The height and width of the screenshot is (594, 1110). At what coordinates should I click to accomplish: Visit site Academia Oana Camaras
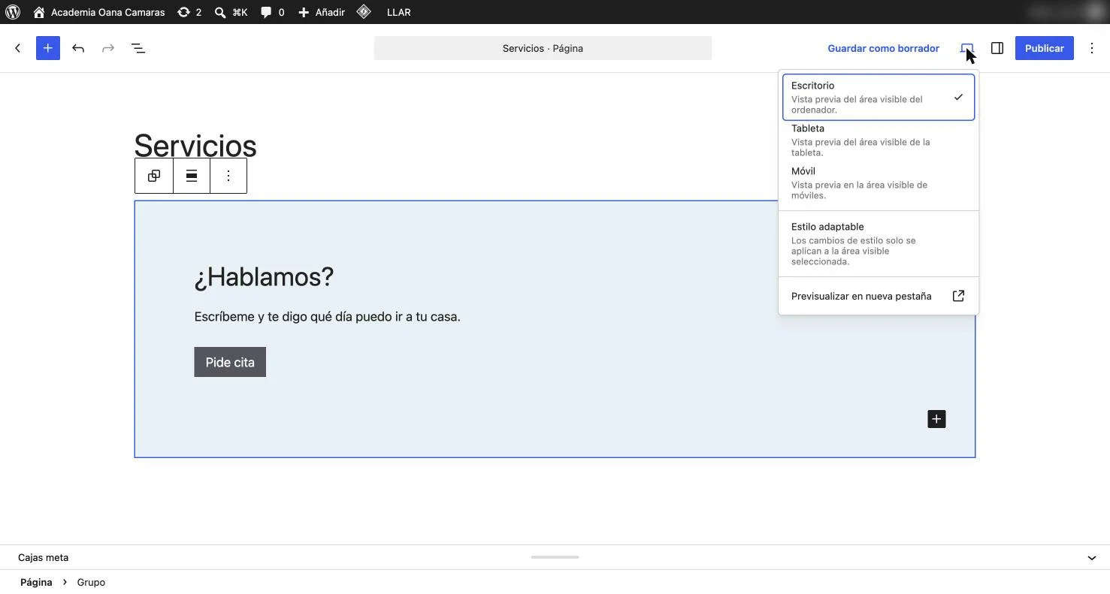[x=99, y=12]
